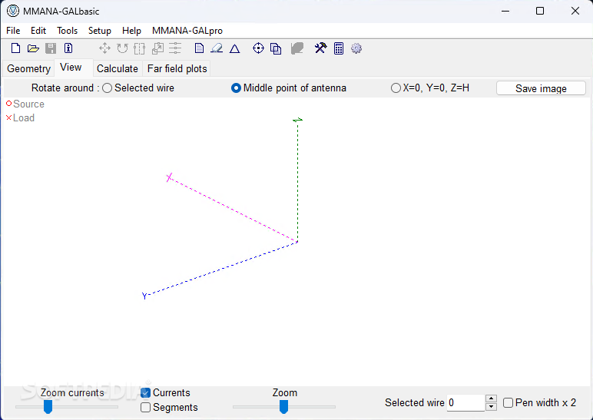Open the calculator toolbar icon
Screen dimensions: 593x420
pos(339,48)
